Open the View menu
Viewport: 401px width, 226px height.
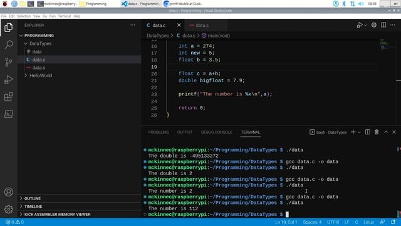37,16
